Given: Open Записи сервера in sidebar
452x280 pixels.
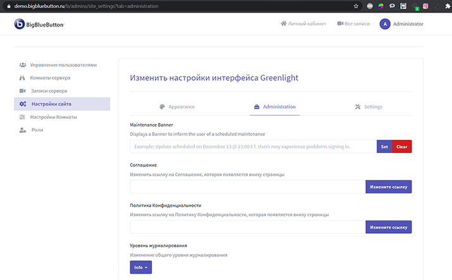Looking at the screenshot, I should (x=62, y=91).
